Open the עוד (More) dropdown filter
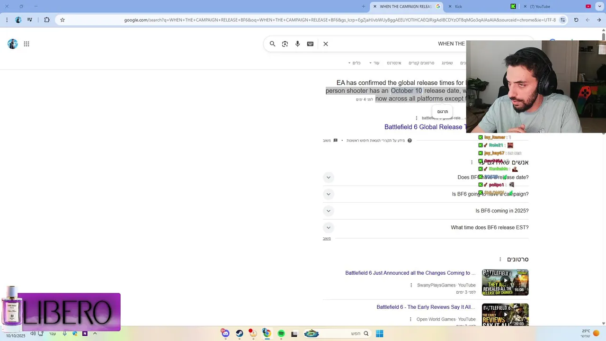Screen dimensions: 606x341 tap(374, 63)
